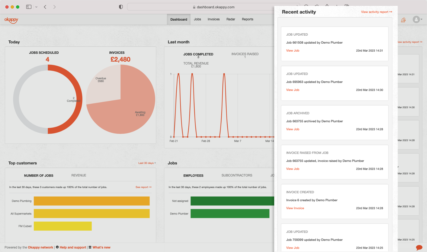This screenshot has width=427, height=252.
Task: Click the Okappy logo
Action: (x=11, y=20)
